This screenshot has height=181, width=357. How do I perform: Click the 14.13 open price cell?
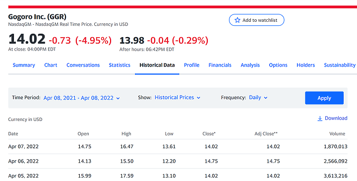click(x=85, y=161)
